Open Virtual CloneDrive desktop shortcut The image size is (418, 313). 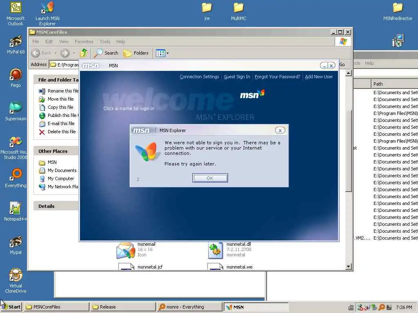coord(16,281)
